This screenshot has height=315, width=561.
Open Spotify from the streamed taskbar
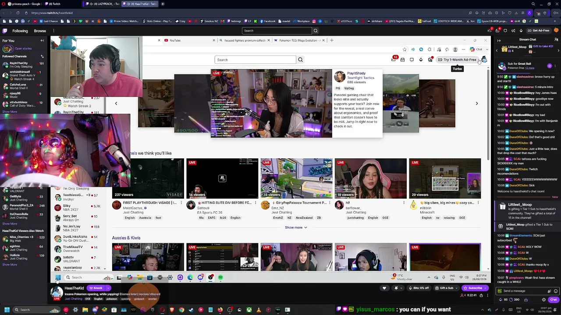click(220, 277)
